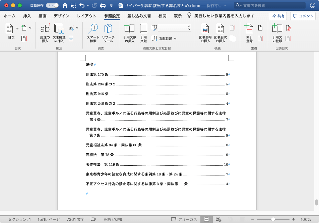Click the zoom out minus button
The width and height of the screenshot is (319, 223).
(252, 219)
